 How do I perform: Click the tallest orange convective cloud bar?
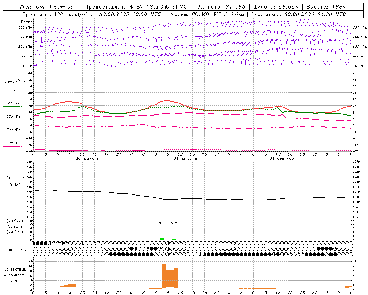(x=164, y=276)
